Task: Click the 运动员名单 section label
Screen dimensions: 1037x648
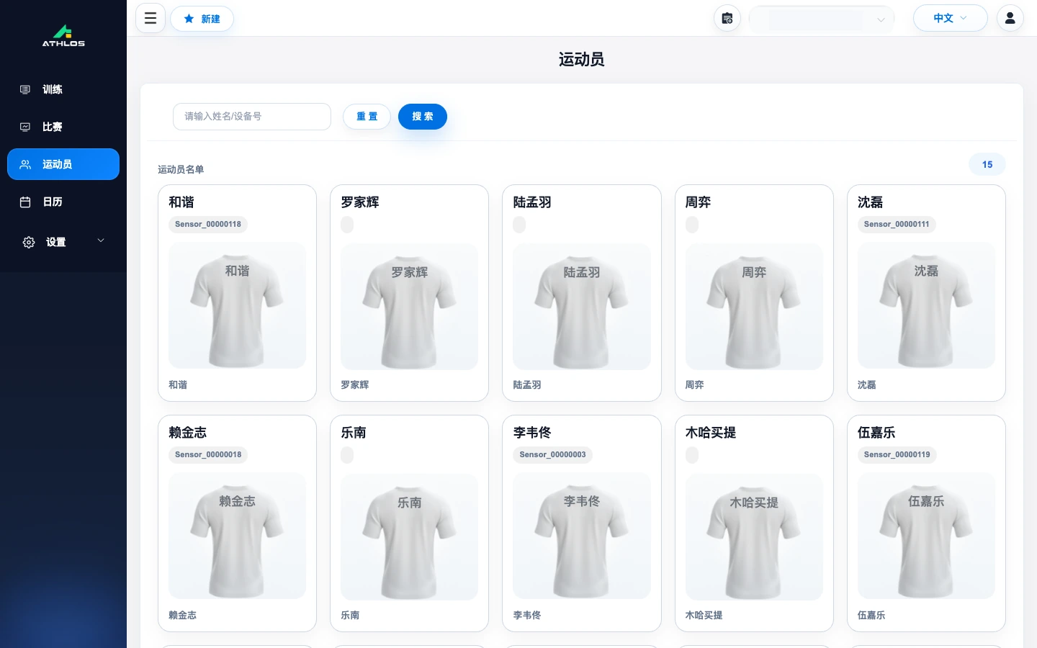Action: pos(181,169)
